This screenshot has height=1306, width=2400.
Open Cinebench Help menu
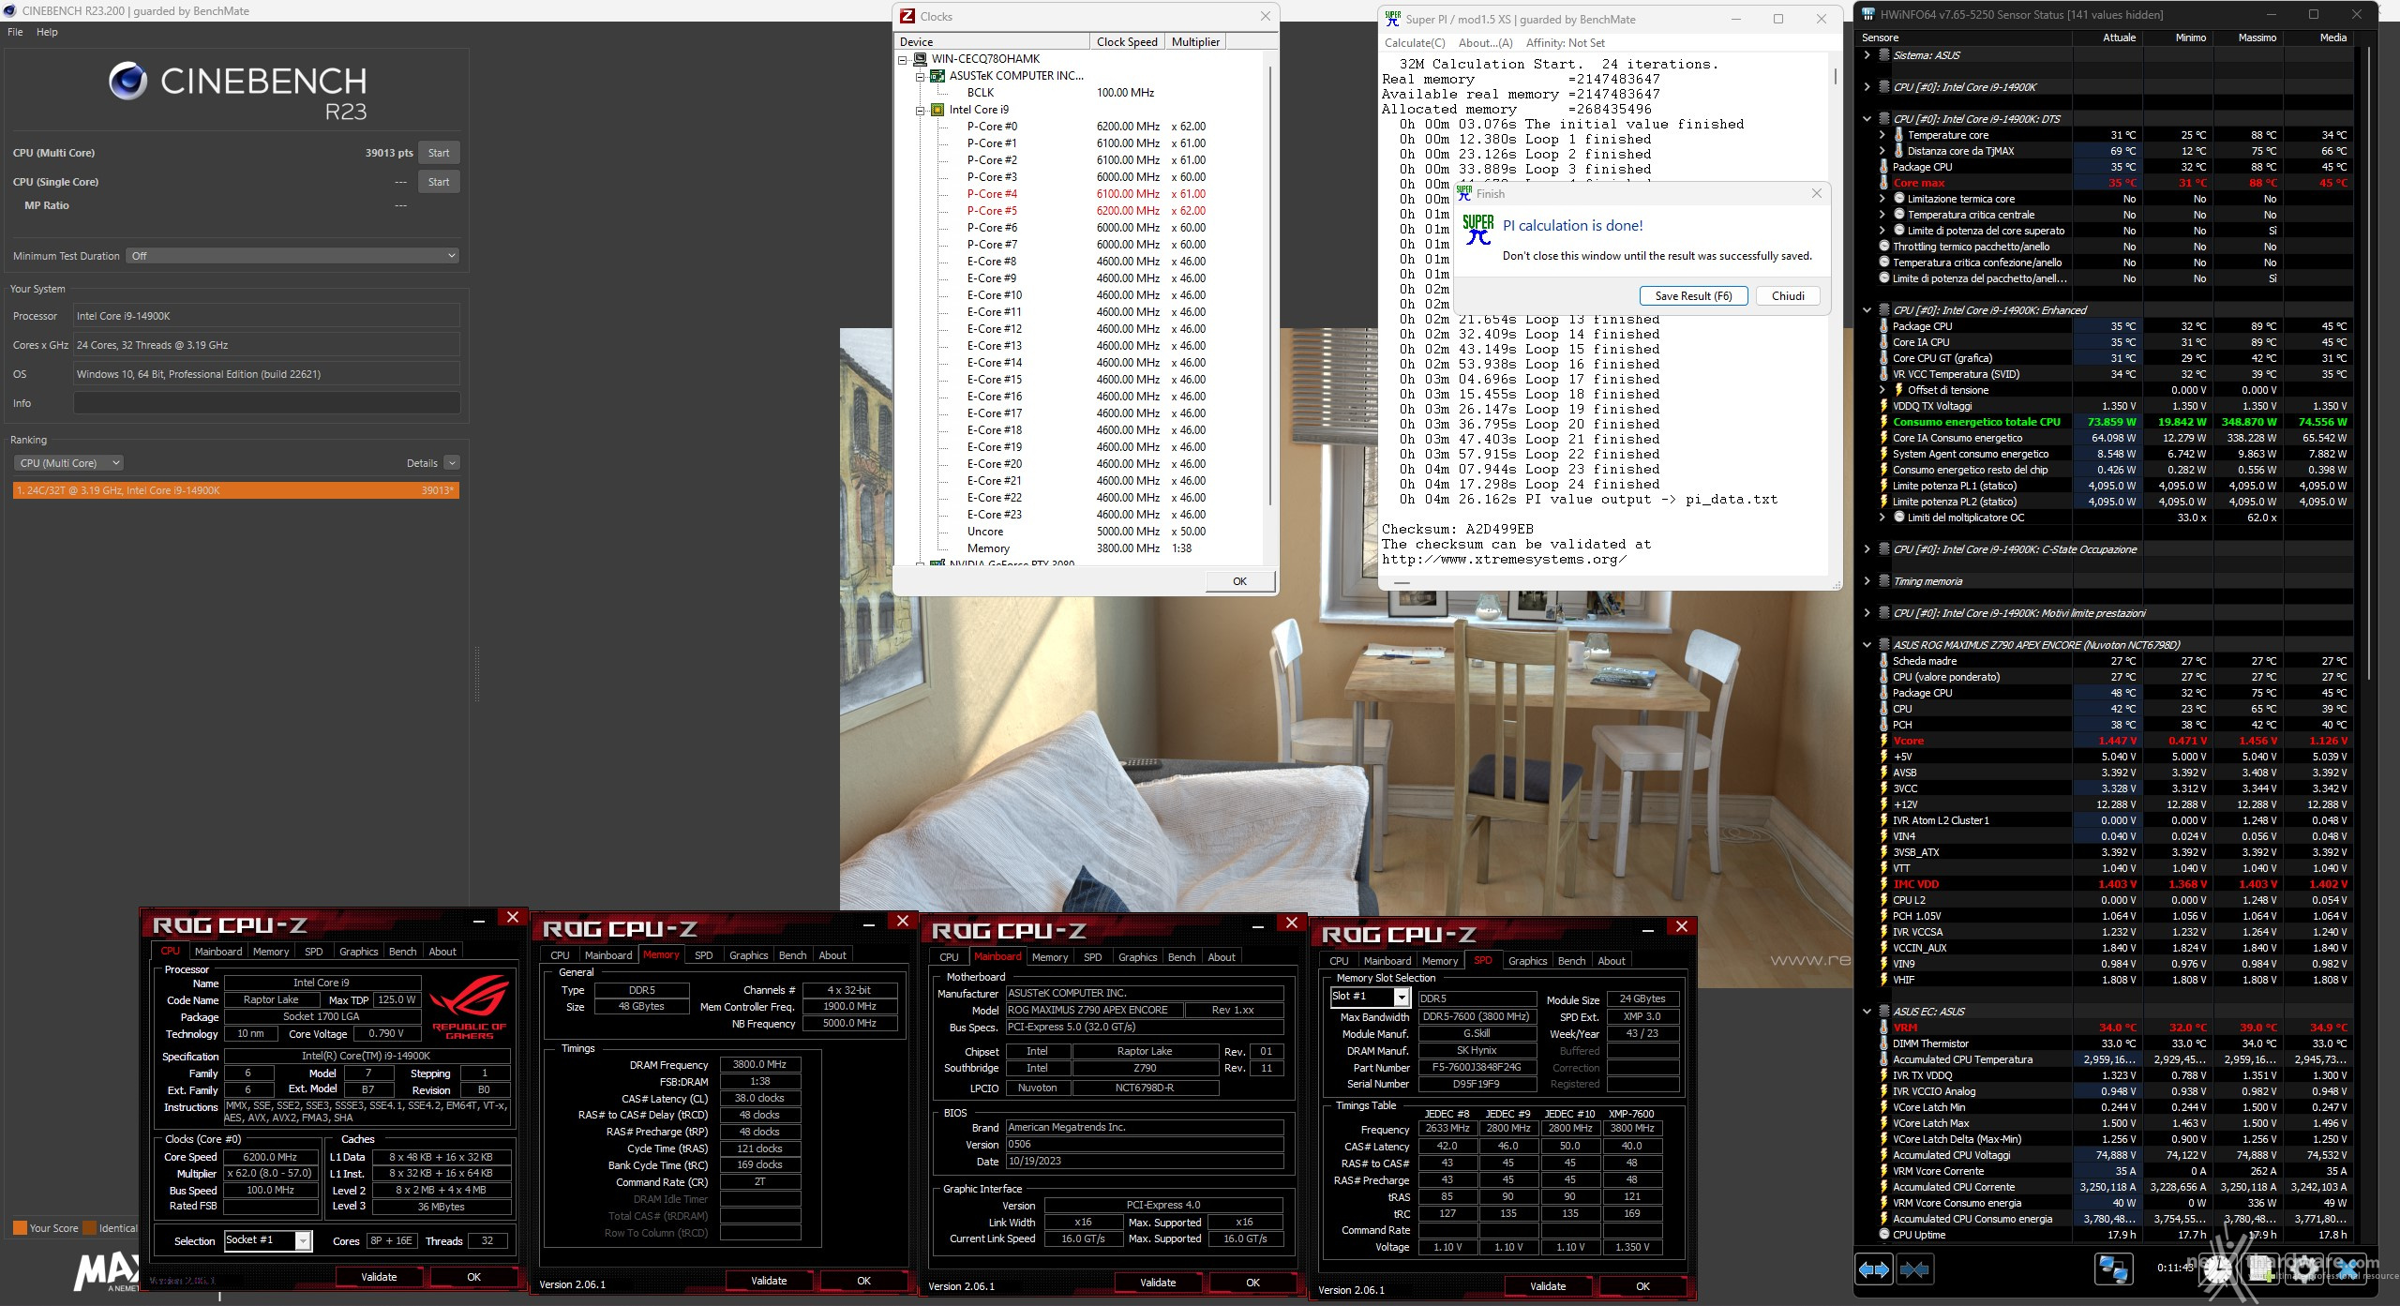click(47, 32)
